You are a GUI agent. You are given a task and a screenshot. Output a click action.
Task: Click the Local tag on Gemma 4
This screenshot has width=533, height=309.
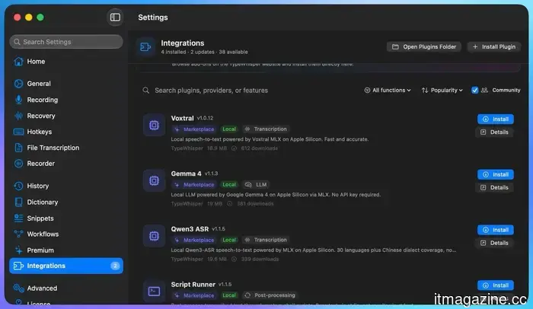(229, 185)
